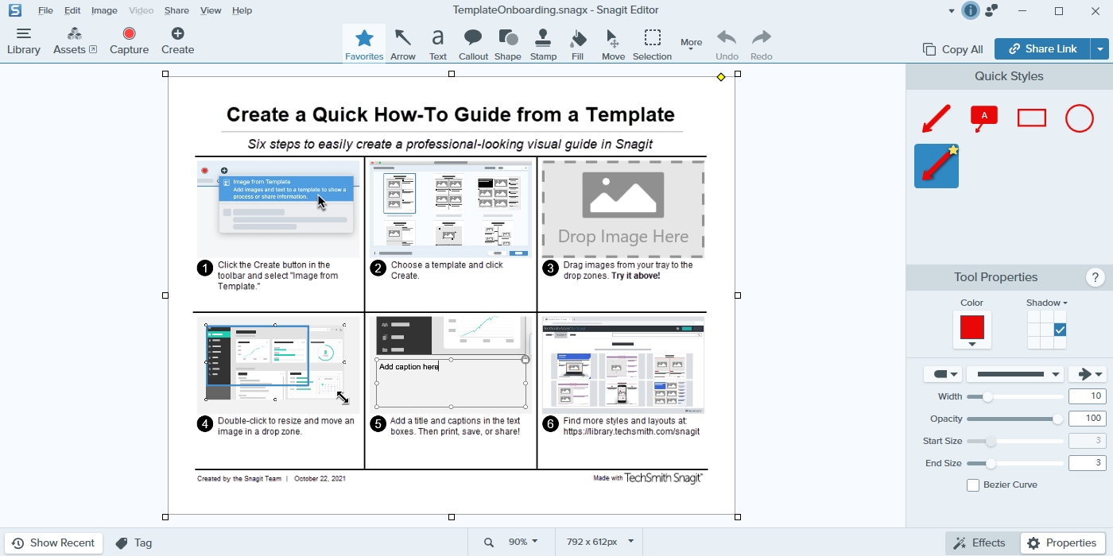Activate the Selection tool
Viewport: 1113px width, 556px height.
(652, 44)
